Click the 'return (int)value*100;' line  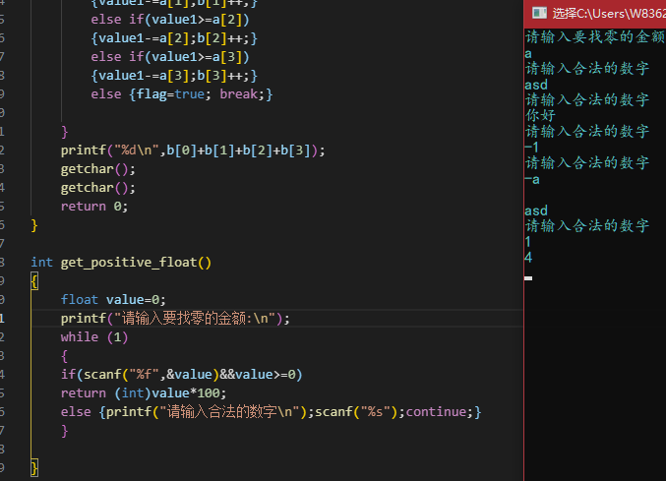pos(144,393)
